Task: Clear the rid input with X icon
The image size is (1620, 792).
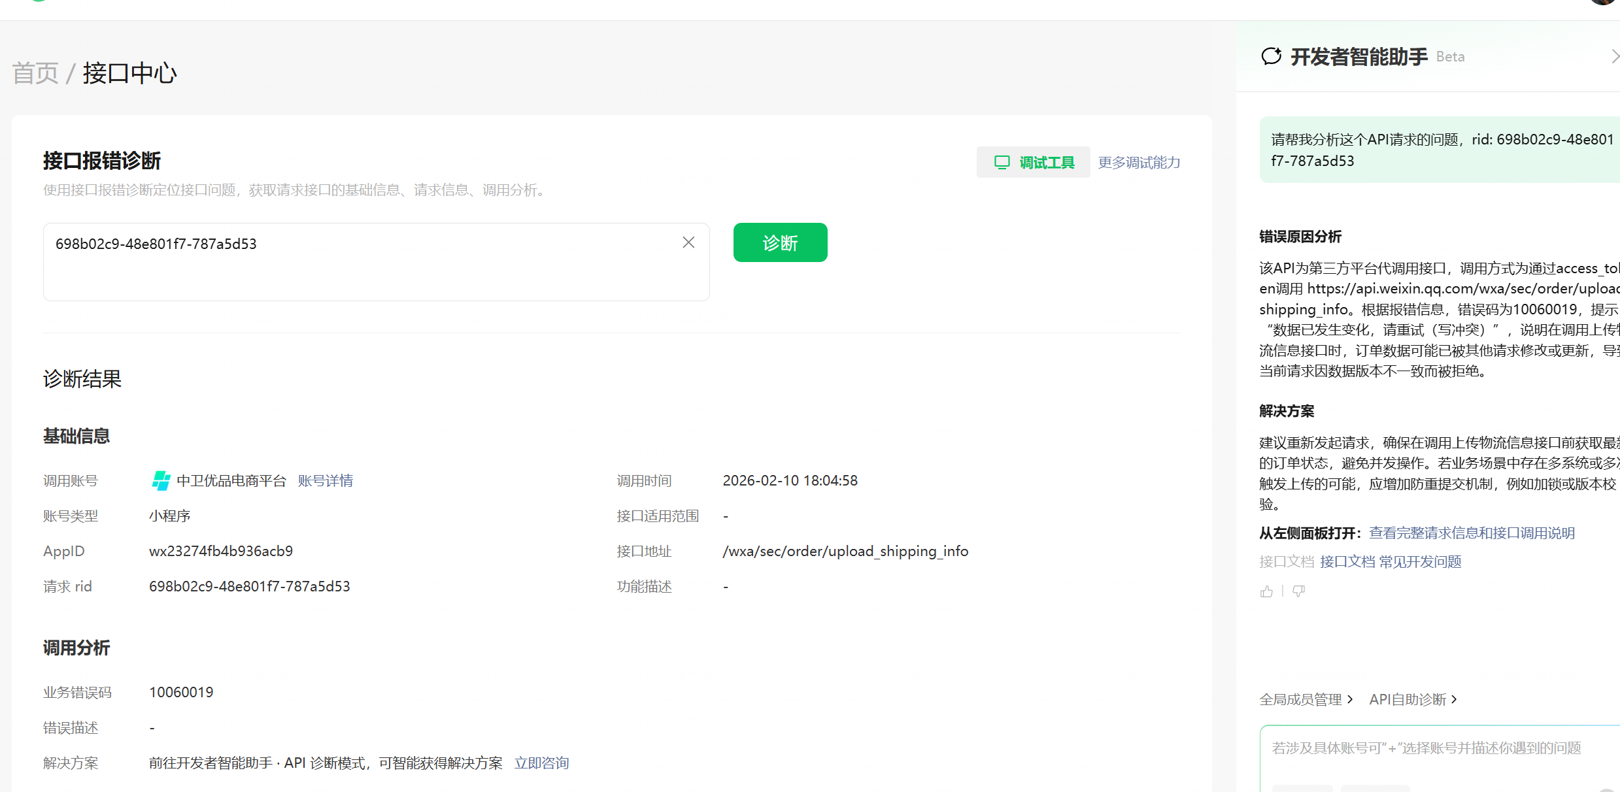Action: point(688,242)
